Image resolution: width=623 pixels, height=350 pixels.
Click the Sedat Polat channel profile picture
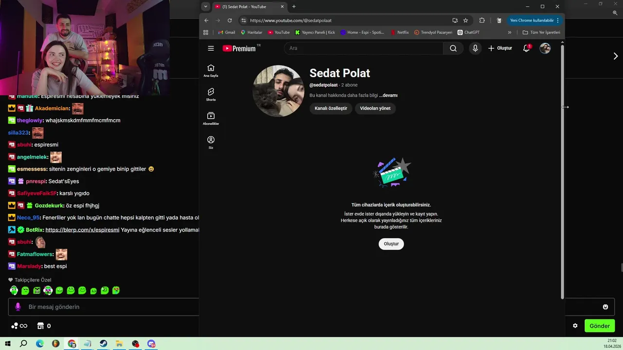(x=278, y=91)
